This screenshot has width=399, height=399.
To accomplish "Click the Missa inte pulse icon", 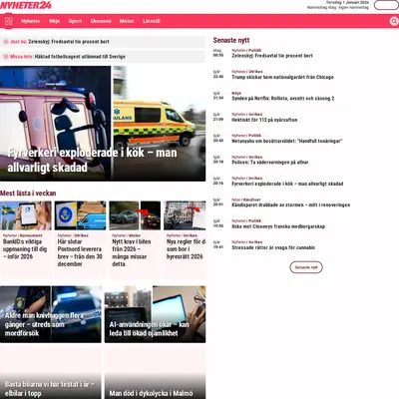I will pos(6,57).
